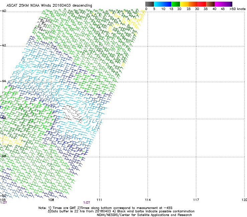Choose the red 30–35 knots legend segment
The image size is (247, 217).
(x=202, y=4)
